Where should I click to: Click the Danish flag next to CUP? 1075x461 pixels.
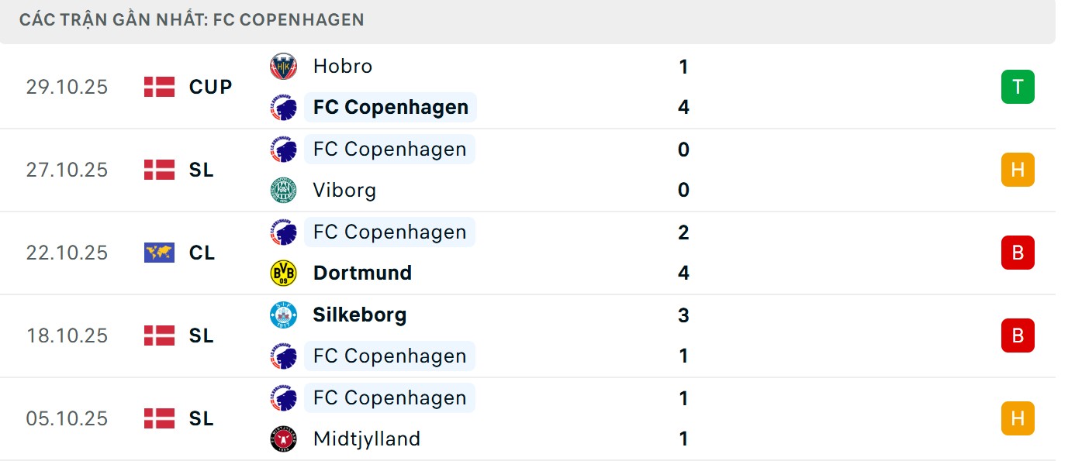click(x=159, y=87)
